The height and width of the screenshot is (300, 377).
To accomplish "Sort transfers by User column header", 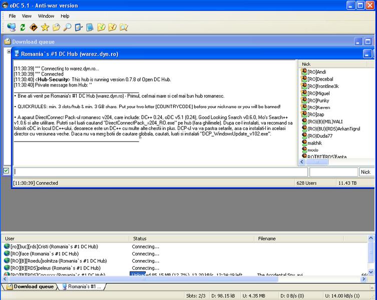I will click(x=65, y=238).
